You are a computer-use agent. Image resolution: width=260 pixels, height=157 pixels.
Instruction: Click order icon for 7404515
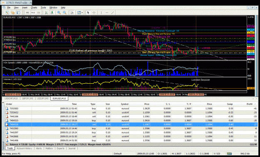point(7,121)
